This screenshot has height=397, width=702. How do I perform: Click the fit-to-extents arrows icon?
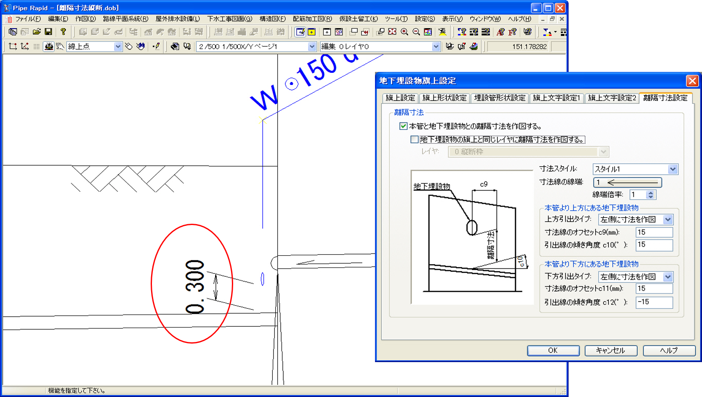[392, 32]
